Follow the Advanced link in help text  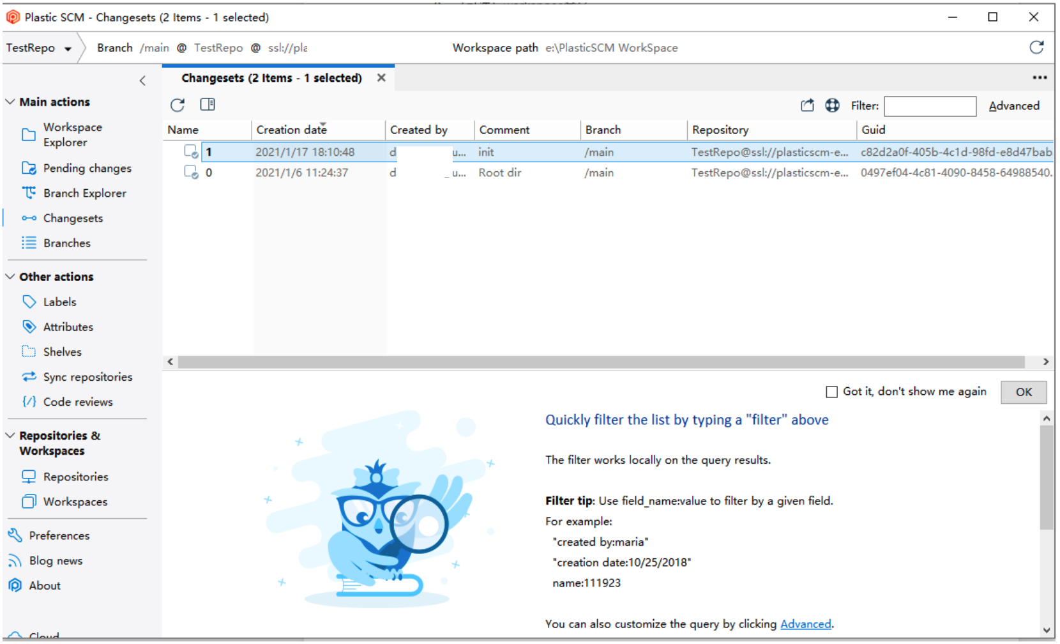point(806,624)
